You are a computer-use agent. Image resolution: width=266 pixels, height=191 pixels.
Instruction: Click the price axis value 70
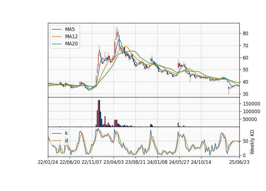point(245,46)
